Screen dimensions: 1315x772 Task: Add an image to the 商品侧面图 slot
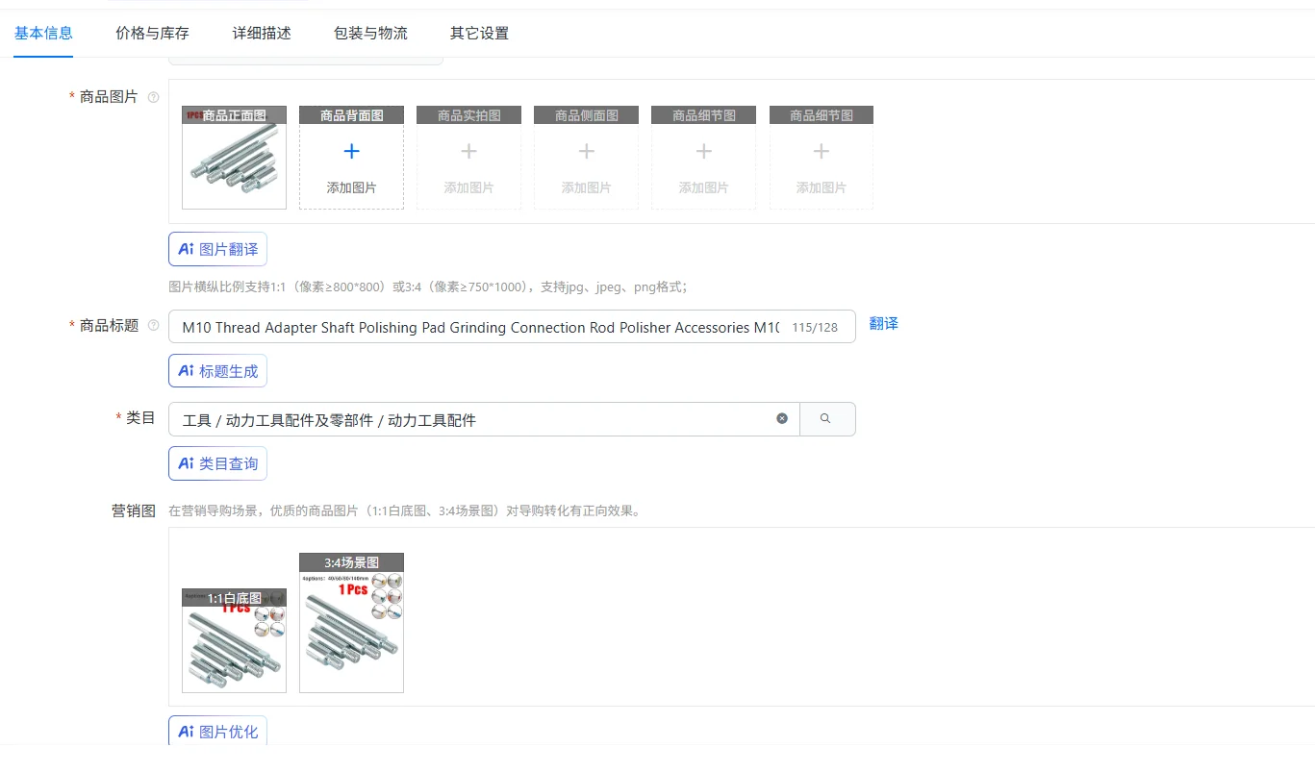point(586,158)
